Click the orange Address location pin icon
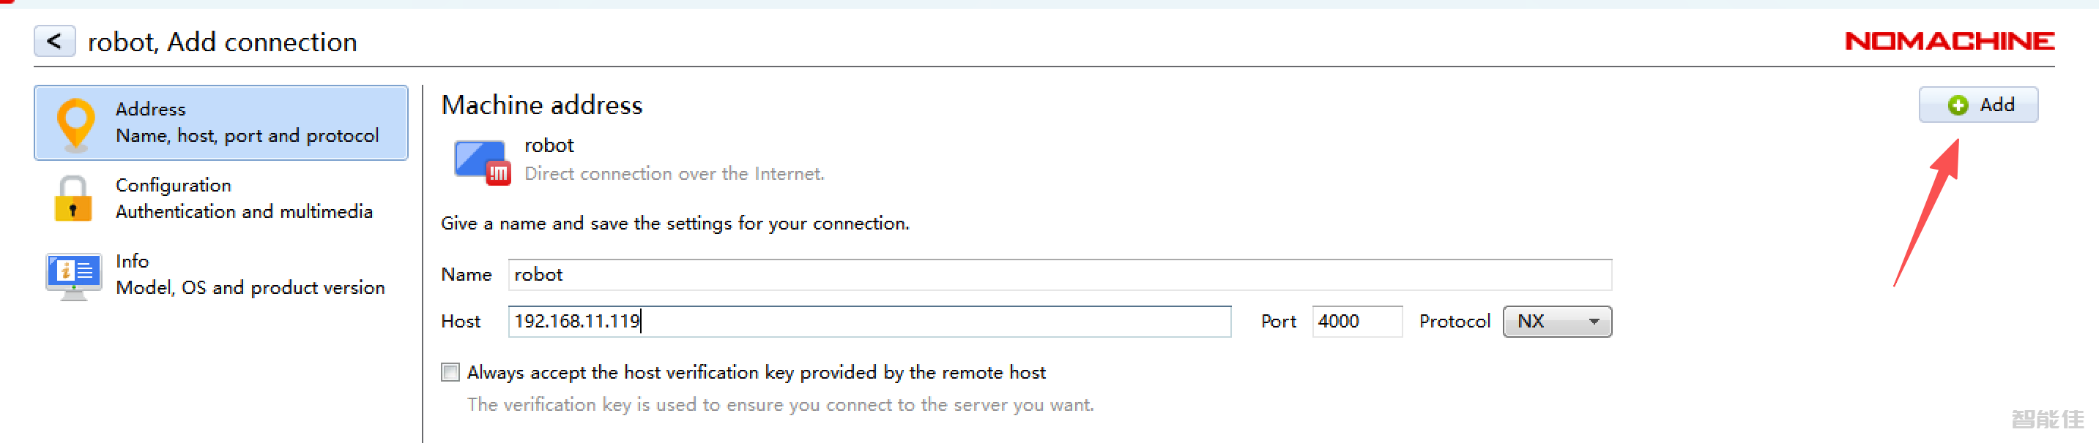 [75, 124]
